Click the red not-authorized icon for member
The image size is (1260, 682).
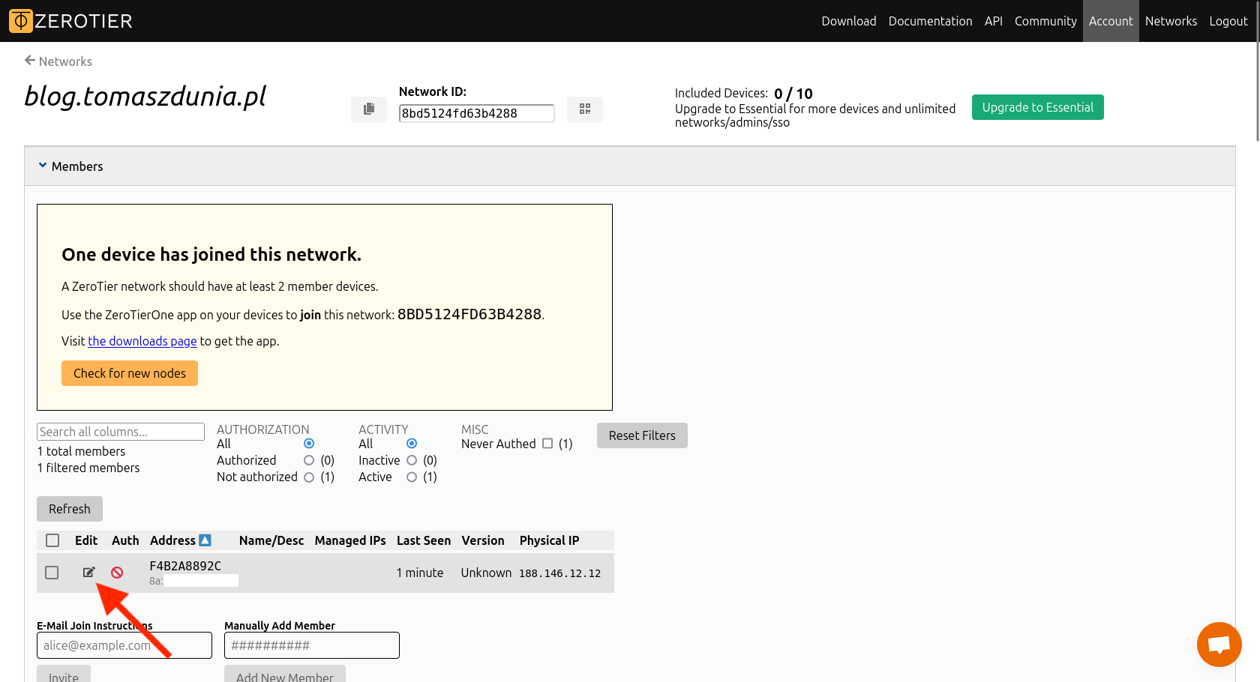[x=117, y=573]
